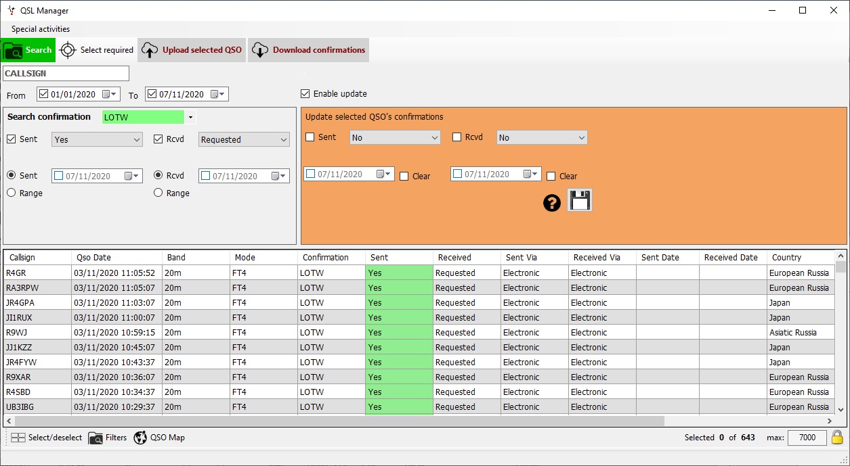
Task: Click the Download confirmations cloud icon
Action: tap(260, 50)
